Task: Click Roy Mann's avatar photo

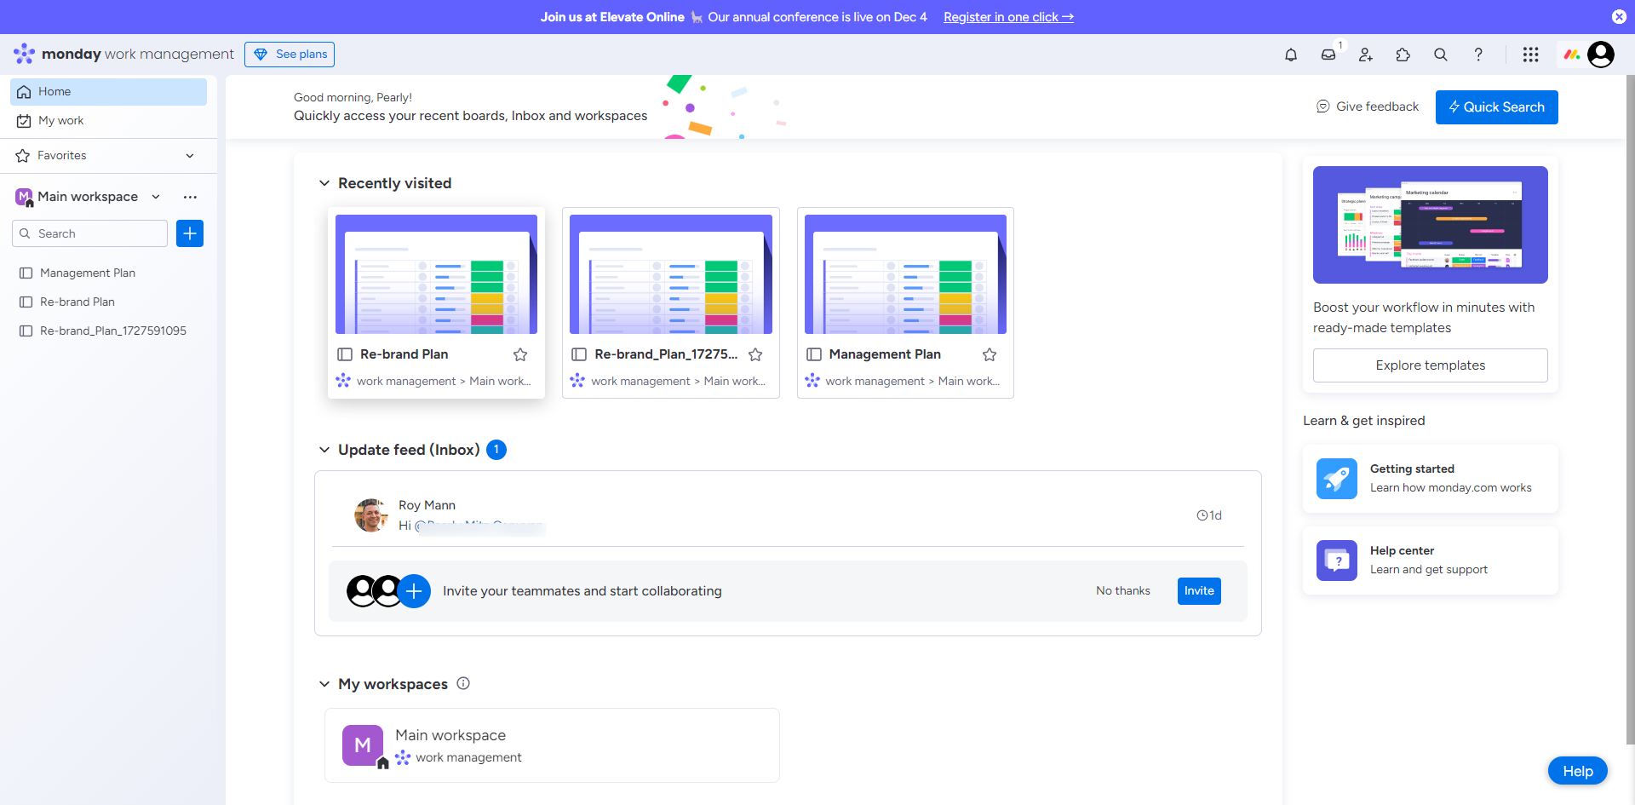Action: click(371, 515)
